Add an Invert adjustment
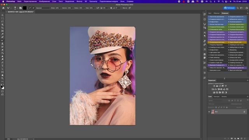 (214, 93)
